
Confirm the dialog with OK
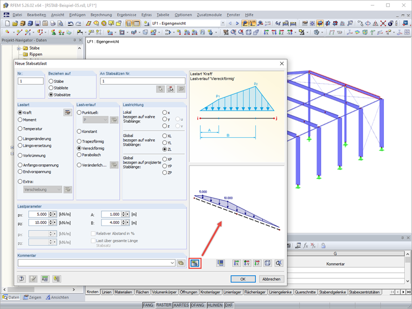(243, 279)
